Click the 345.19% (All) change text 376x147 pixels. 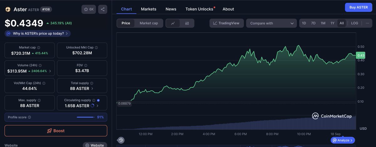coord(61,23)
